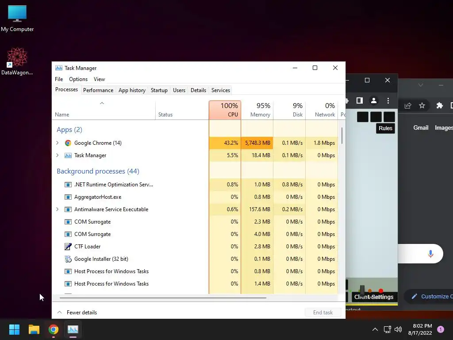Open the File menu

[x=59, y=79]
